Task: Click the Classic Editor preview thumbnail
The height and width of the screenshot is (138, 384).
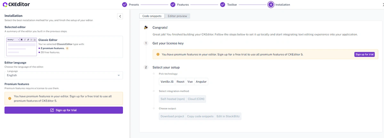Action: pyautogui.click(x=21, y=47)
